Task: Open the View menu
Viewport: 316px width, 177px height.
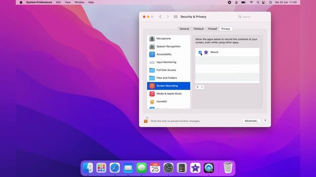Action: pyautogui.click(x=68, y=2)
